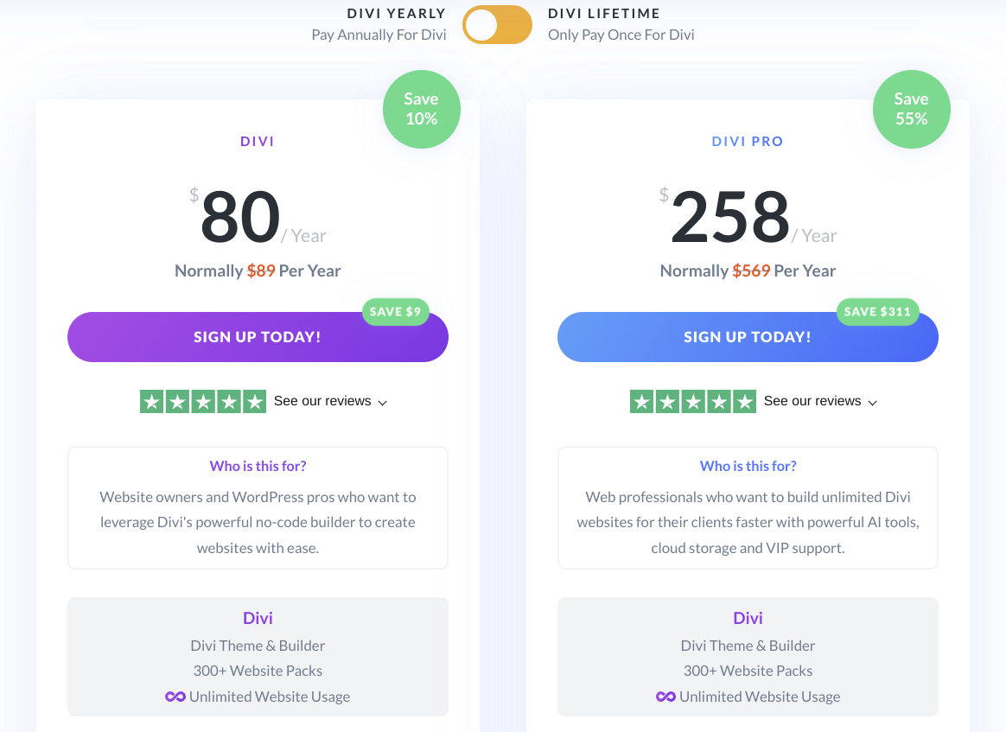Click the SAVE $311 badge on the Divi Pro button
Screen dimensions: 1006x732
[878, 312]
